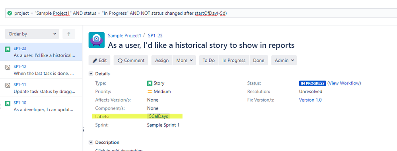Screen dimensions: 397x151
Task: Click the 5CalDays label
Action: tap(158, 116)
